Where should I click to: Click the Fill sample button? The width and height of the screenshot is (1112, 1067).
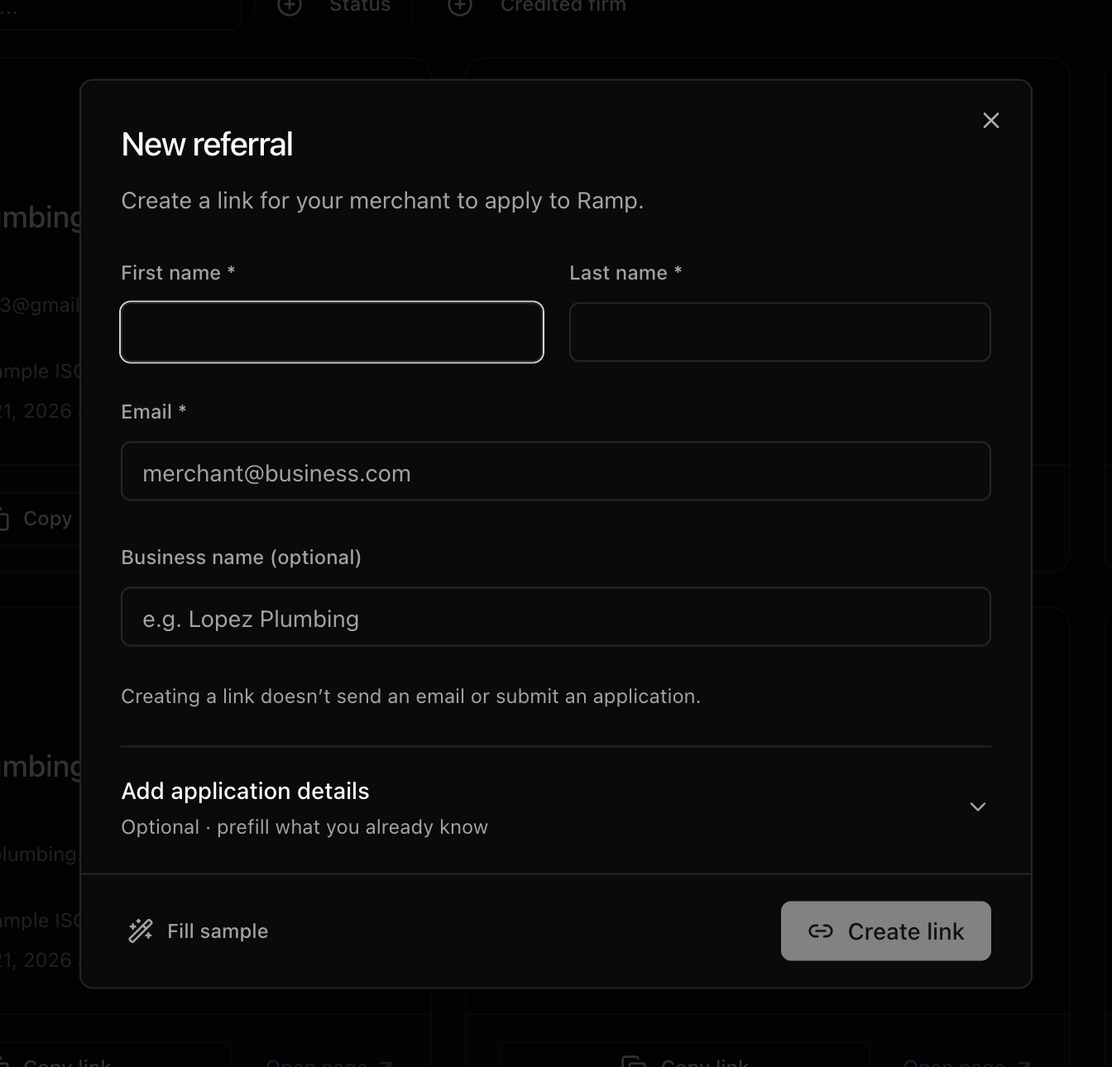(x=199, y=931)
